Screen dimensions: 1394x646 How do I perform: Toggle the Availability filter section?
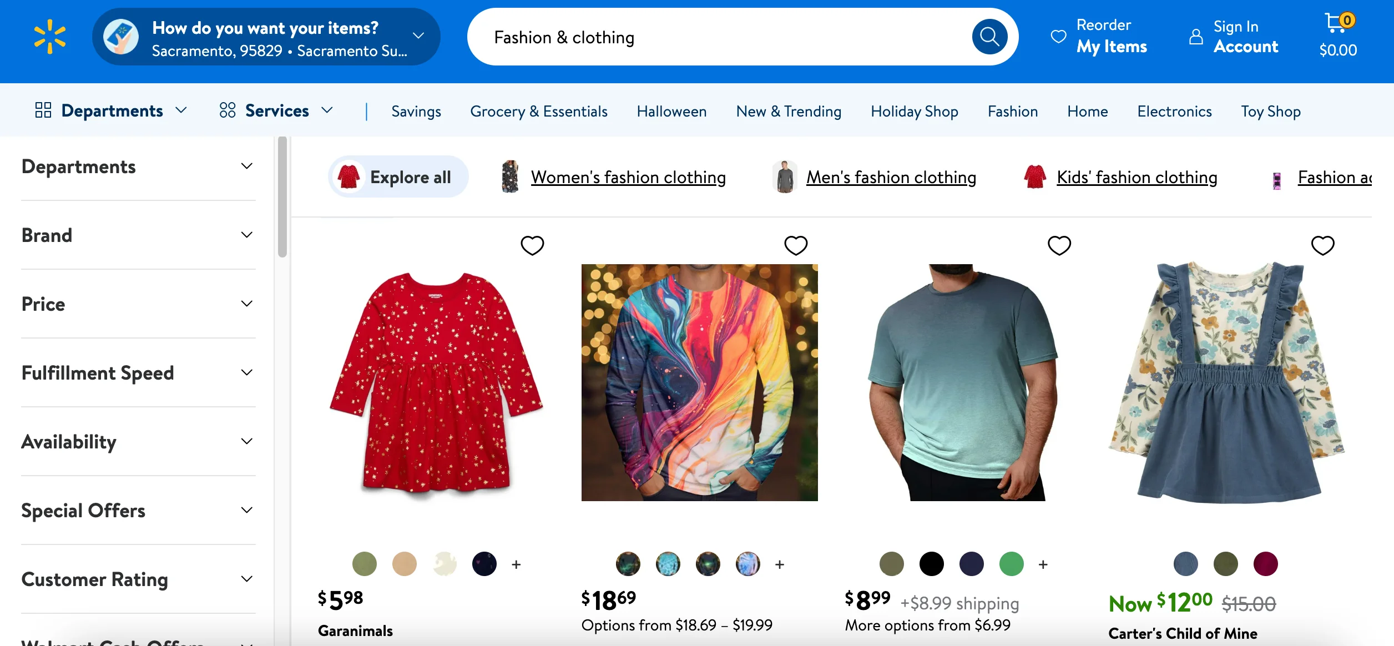point(137,441)
